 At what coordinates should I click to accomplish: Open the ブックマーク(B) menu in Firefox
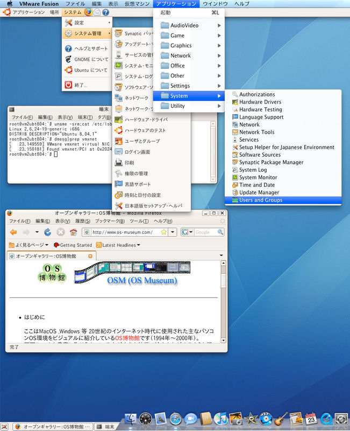click(x=110, y=221)
